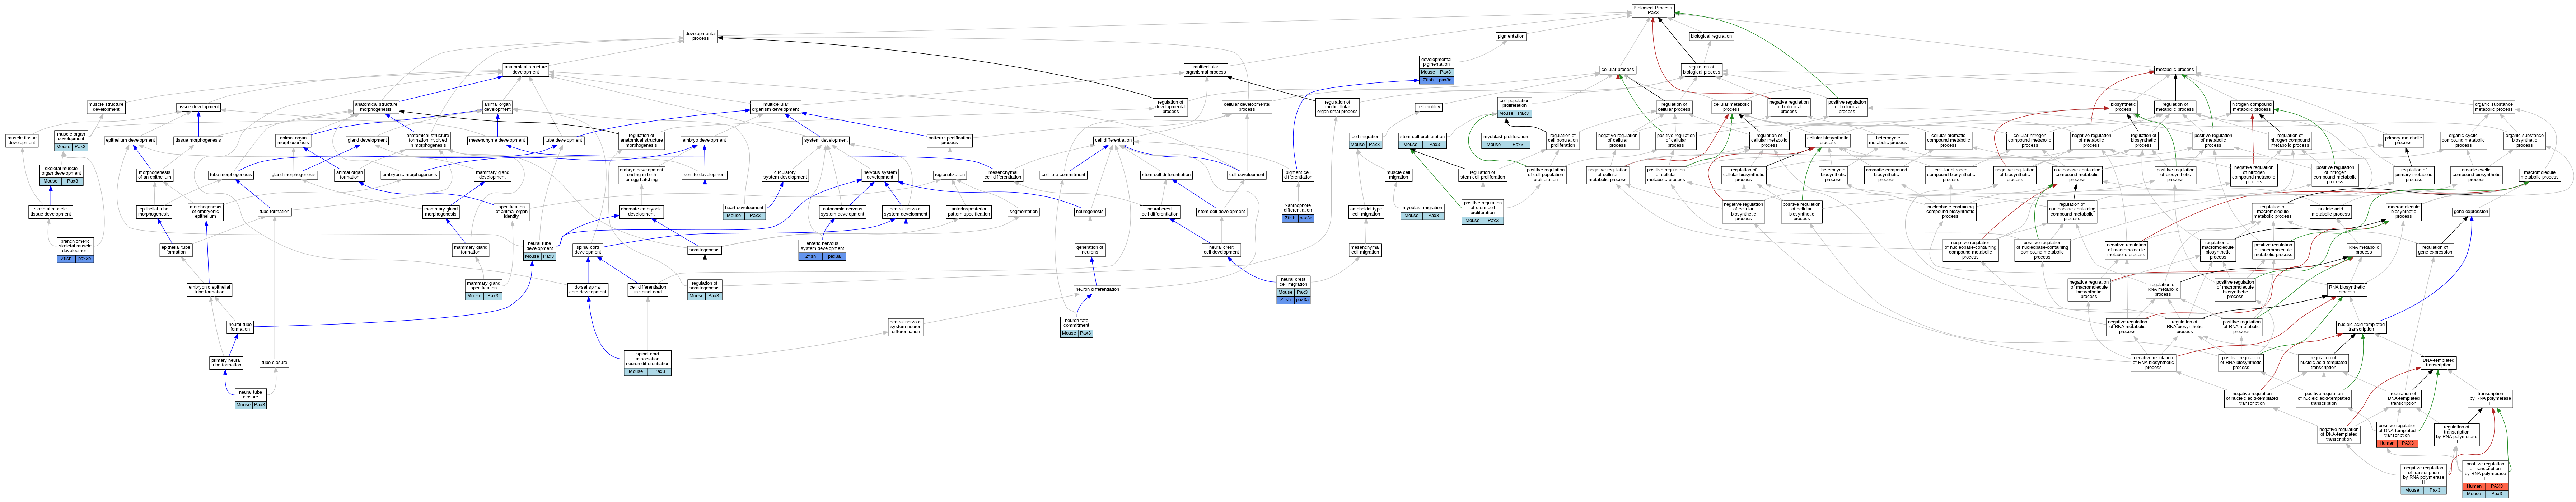Select the 'regionalization' node
2576x502 pixels.
pyautogui.click(x=950, y=175)
